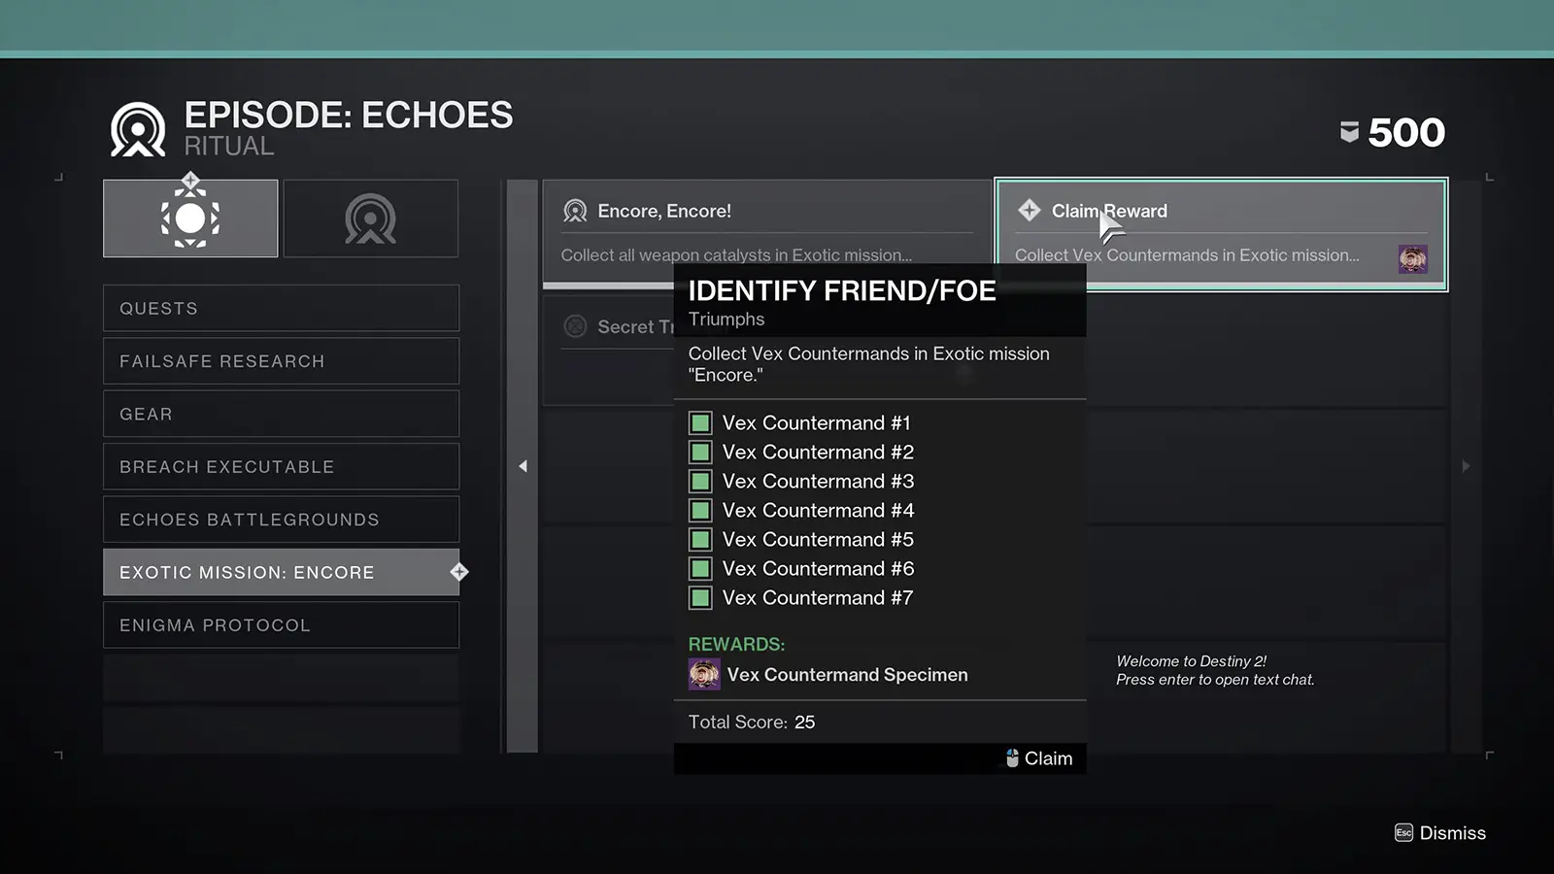
Task: Click the seal icon on the Encore, Encore! triumph
Action: [575, 210]
